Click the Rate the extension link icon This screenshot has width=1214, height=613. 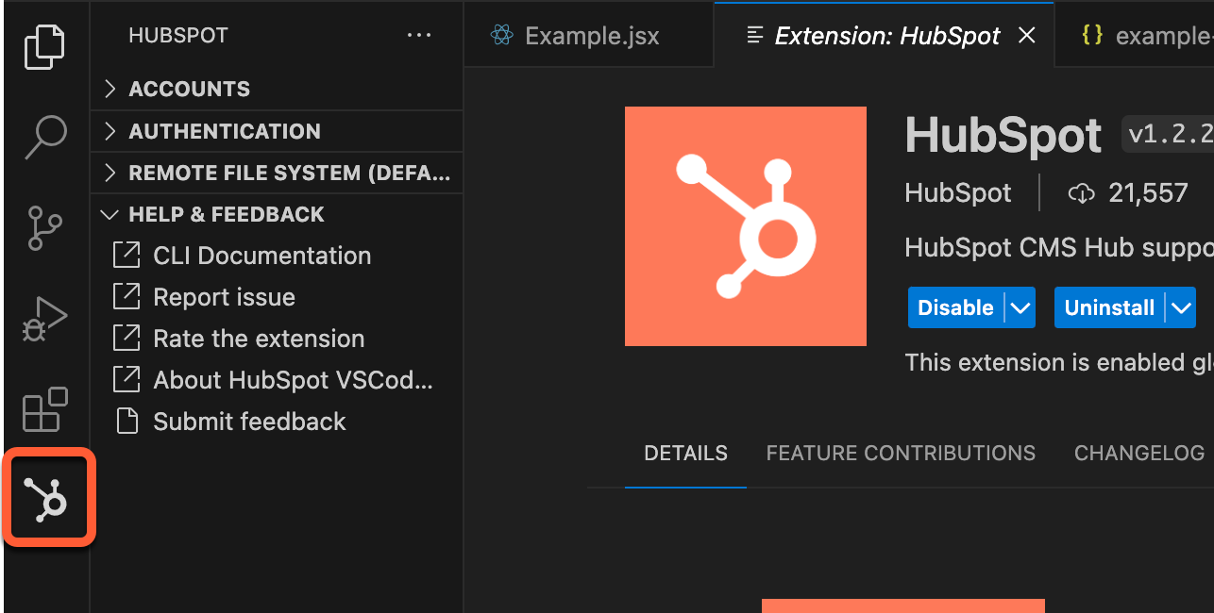126,339
